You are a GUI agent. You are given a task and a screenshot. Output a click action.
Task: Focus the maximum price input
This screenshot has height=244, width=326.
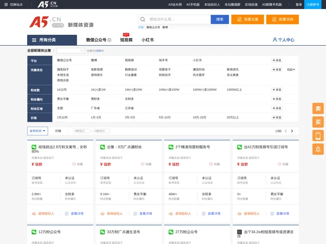click(x=102, y=131)
